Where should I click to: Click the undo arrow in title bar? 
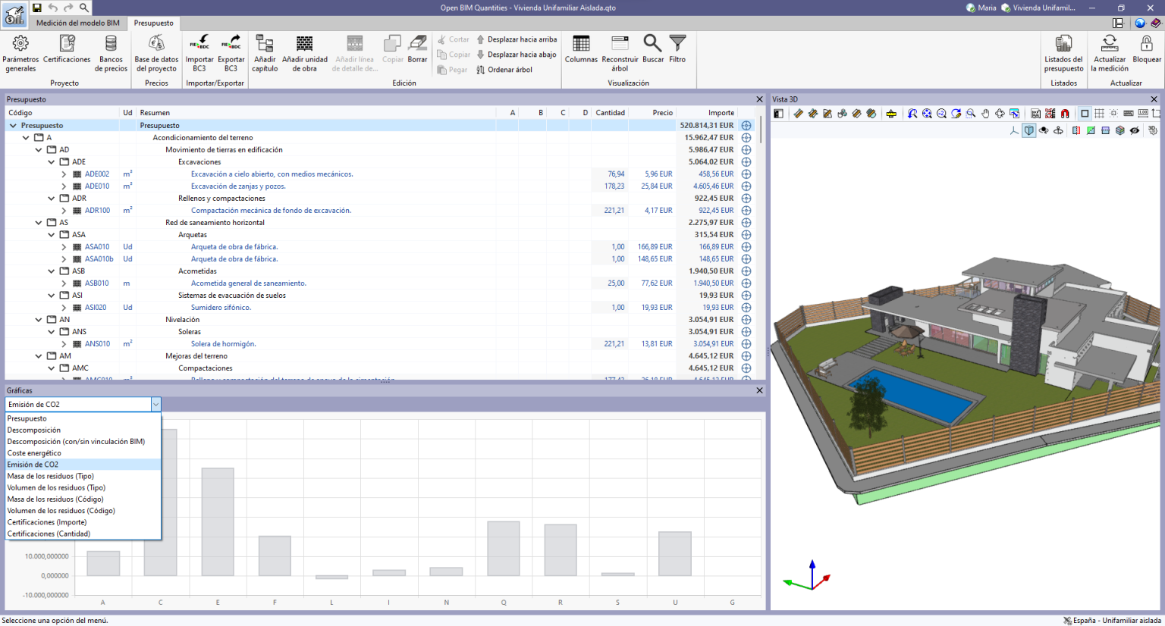pos(52,8)
